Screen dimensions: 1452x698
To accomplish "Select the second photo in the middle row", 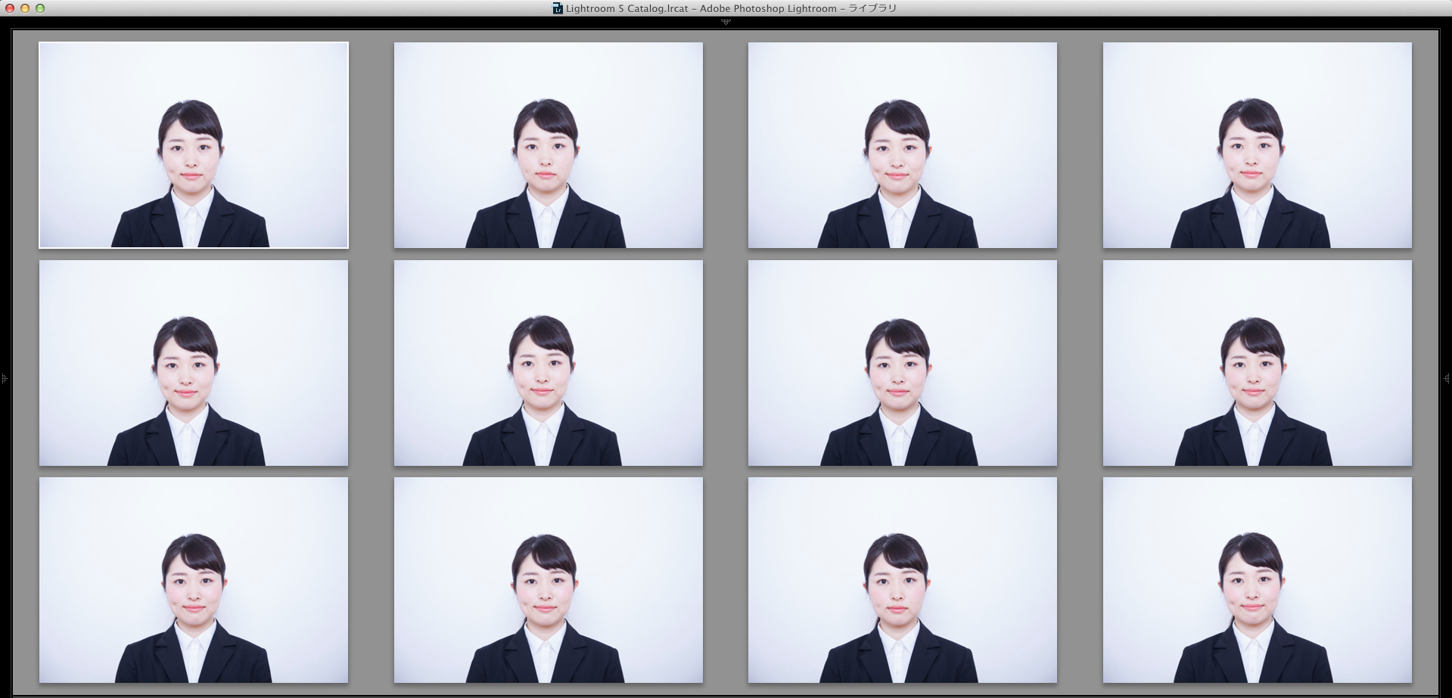I will (x=549, y=363).
